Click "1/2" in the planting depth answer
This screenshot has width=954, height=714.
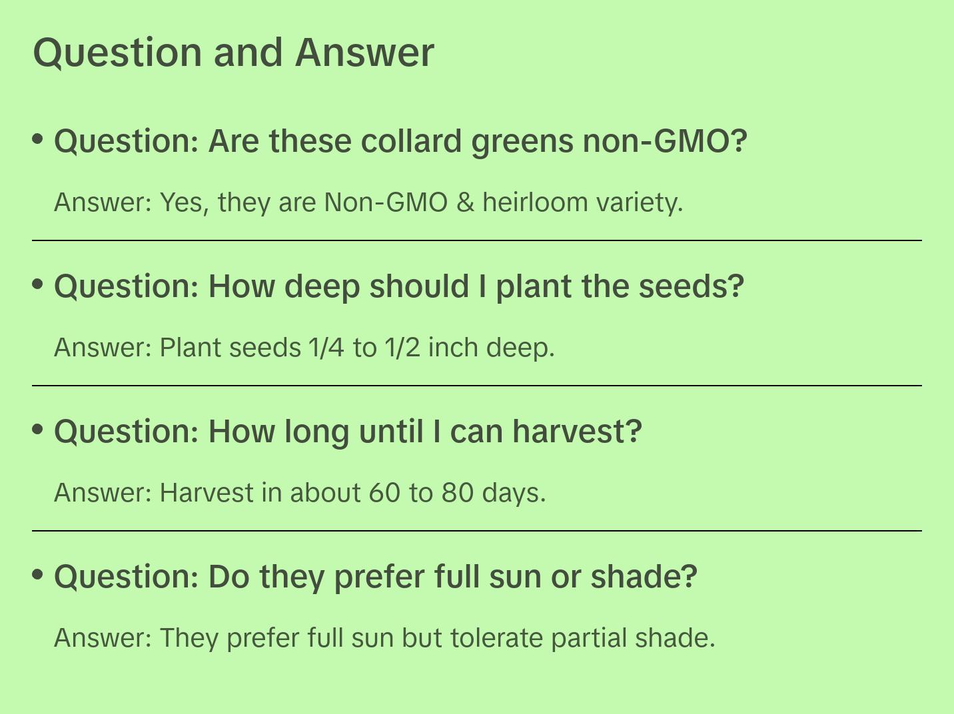(402, 347)
